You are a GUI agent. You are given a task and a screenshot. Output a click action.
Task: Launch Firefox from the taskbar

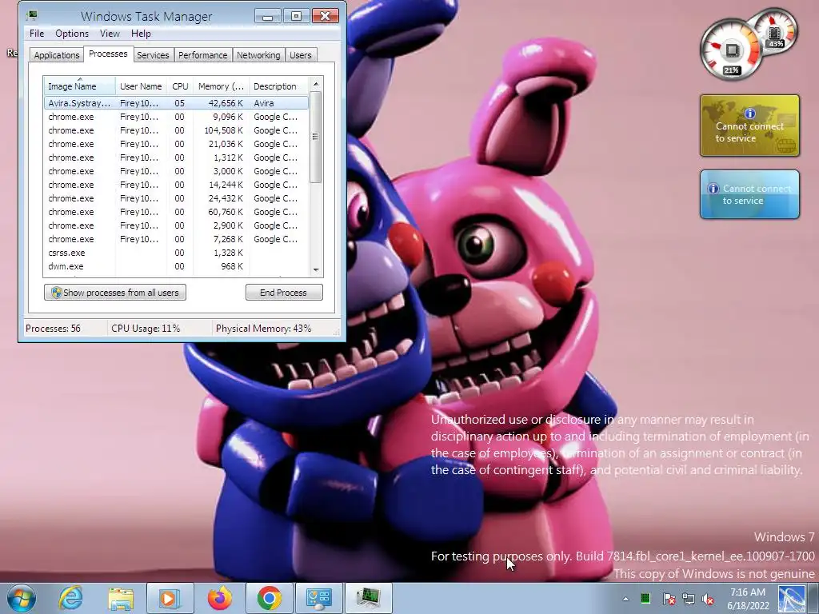220,598
